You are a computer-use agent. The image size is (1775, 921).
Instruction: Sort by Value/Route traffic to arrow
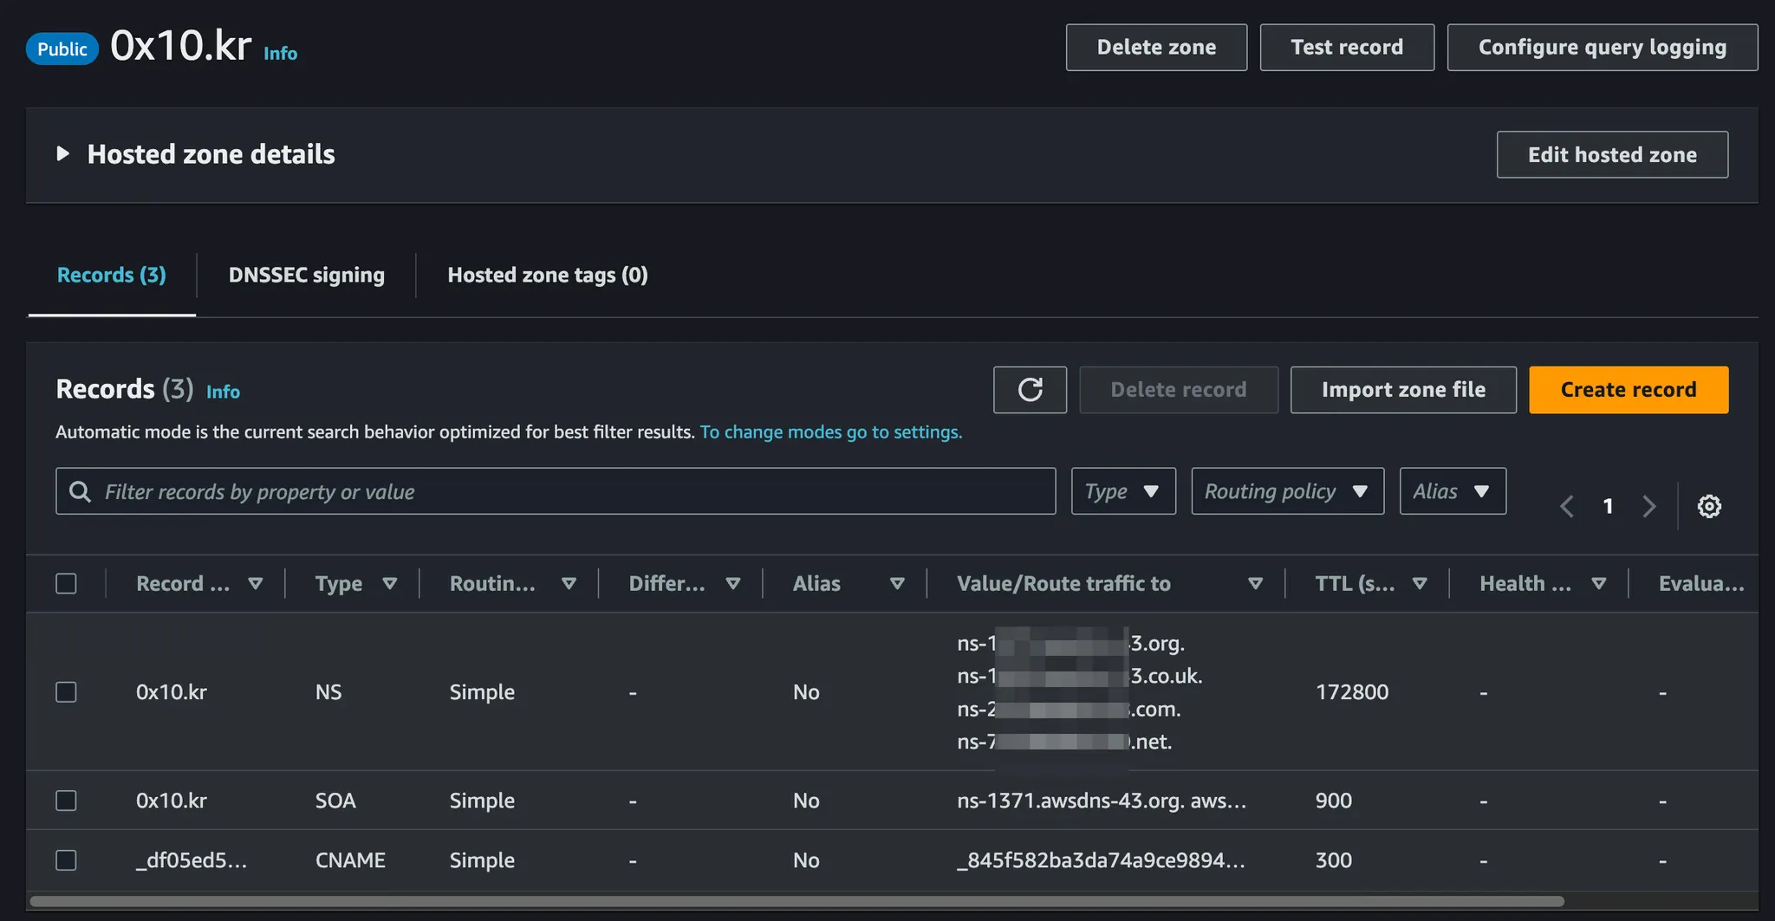click(1254, 584)
